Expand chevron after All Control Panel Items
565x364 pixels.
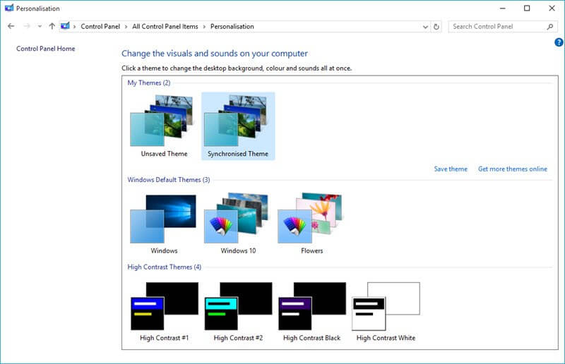click(204, 27)
